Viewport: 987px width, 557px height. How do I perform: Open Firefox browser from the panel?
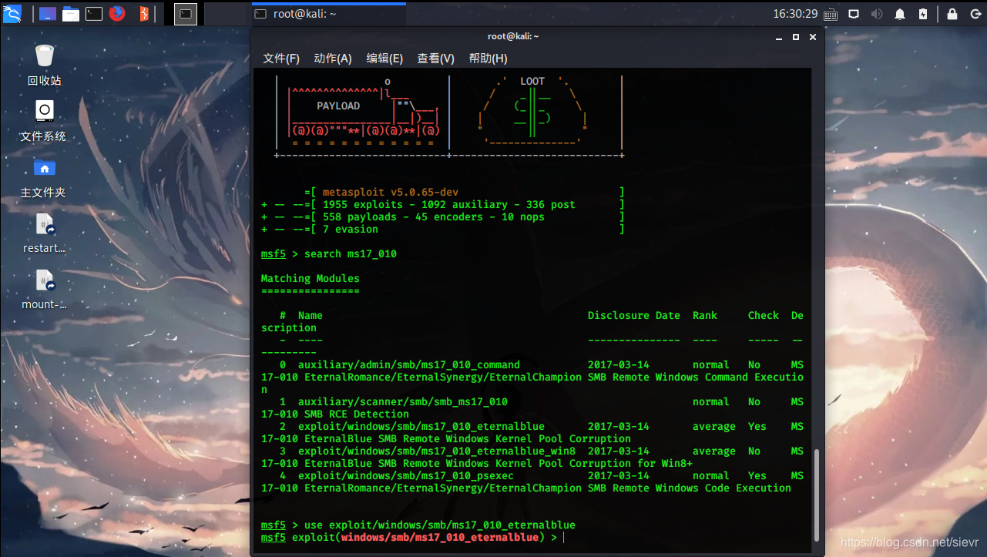(117, 13)
